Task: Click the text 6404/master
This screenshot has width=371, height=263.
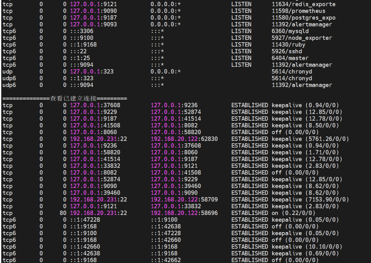Action: click(290, 58)
